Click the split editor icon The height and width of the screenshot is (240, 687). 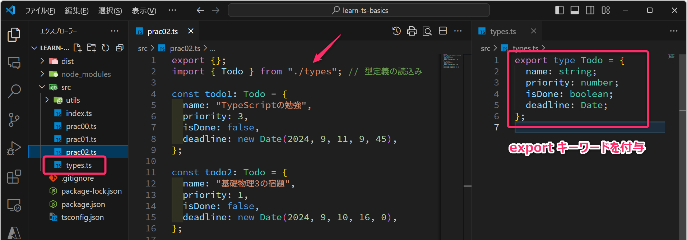point(443,31)
